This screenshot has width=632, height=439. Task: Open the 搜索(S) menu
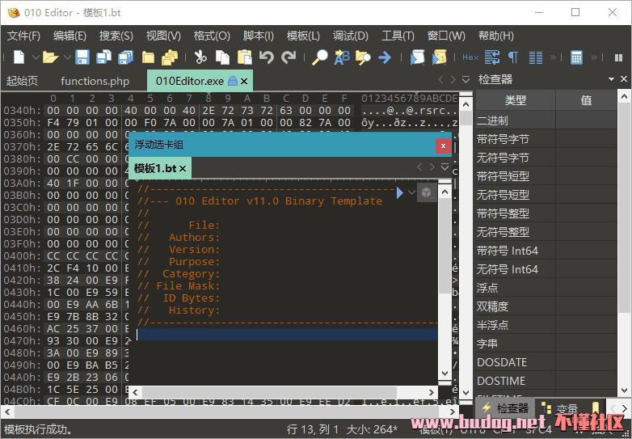coord(116,36)
